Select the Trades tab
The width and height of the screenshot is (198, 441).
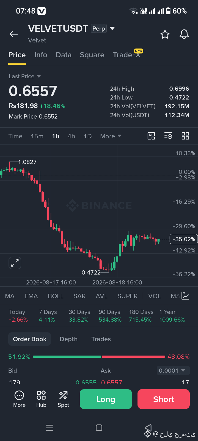[x=101, y=339]
